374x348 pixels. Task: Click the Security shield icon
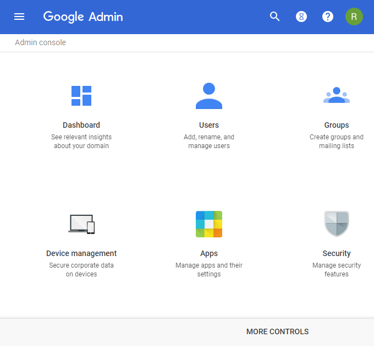[336, 224]
